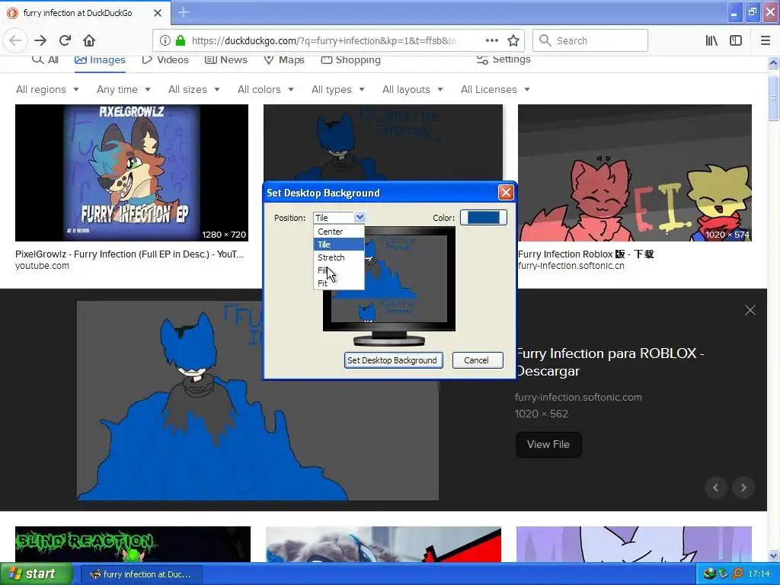Screen dimensions: 780x585
Task: Choose Center in the Position list
Action: (x=339, y=232)
